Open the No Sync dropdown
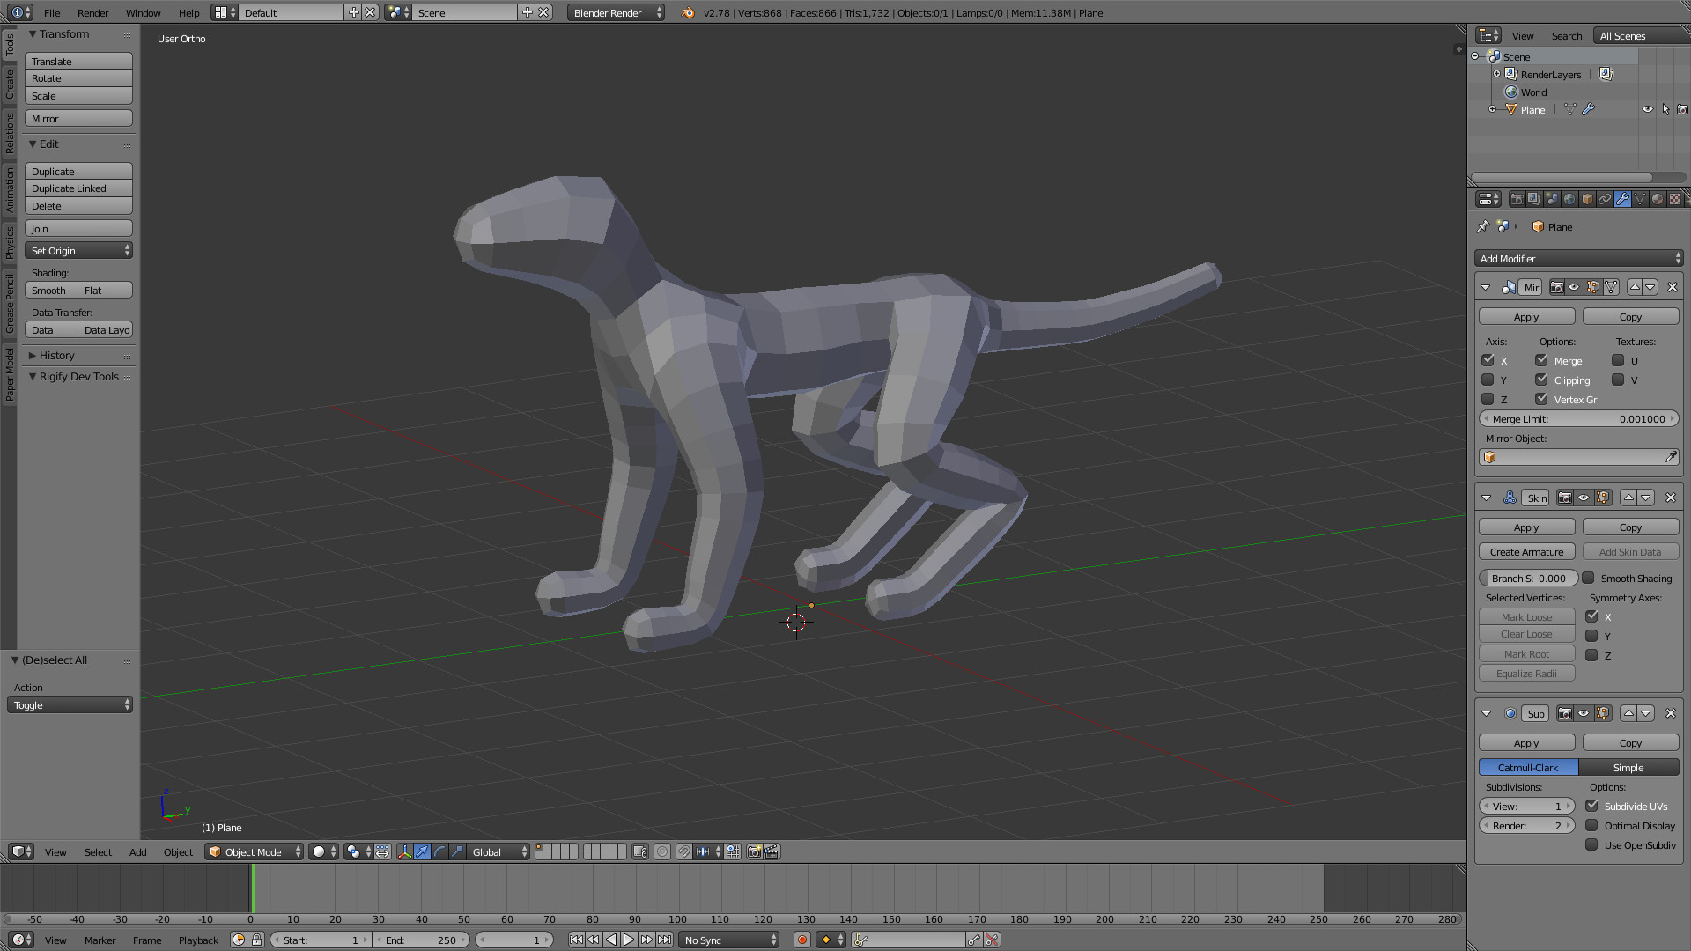Image resolution: width=1691 pixels, height=951 pixels. pos(729,940)
